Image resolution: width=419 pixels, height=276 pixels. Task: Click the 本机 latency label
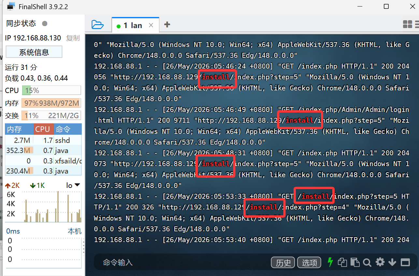[x=75, y=231]
